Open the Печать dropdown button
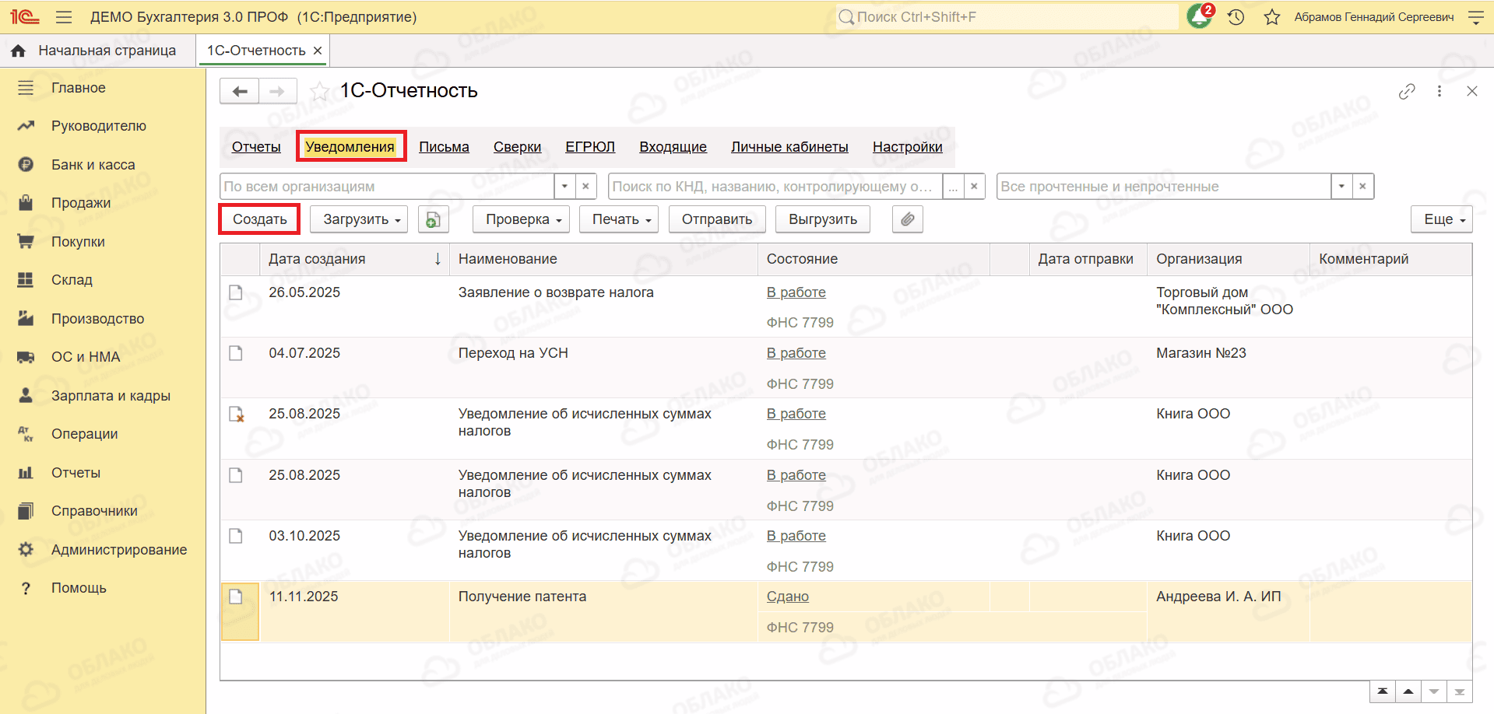This screenshot has height=714, width=1494. click(619, 219)
